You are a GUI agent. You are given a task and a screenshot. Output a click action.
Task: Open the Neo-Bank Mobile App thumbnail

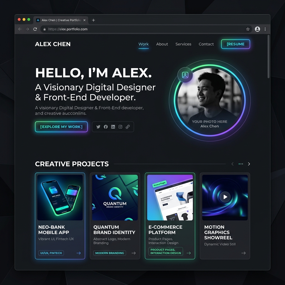click(x=60, y=198)
